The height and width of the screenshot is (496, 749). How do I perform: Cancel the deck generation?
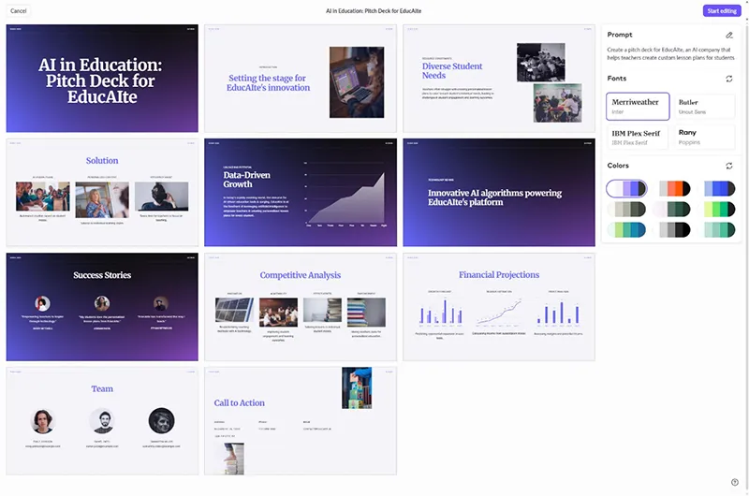(18, 10)
